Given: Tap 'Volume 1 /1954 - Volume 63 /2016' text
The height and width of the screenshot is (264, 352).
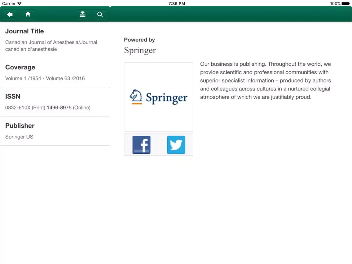Looking at the screenshot, I should (x=45, y=78).
